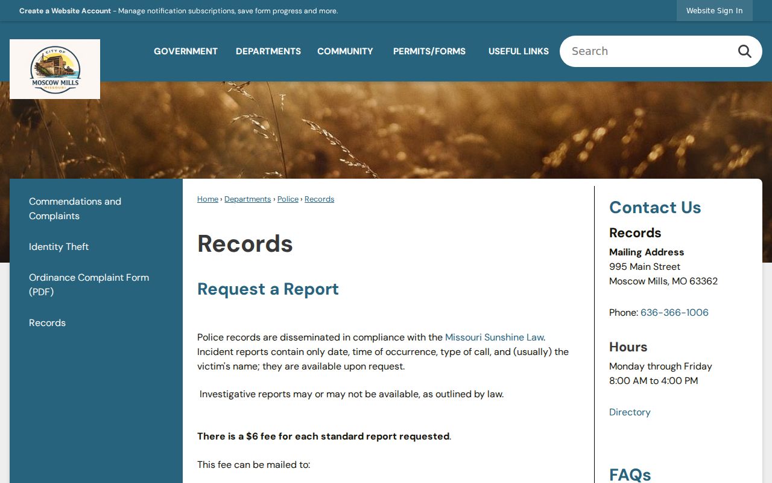Screen dimensions: 772x483
Task: Click the $6 fee bold notice text
Action: coord(323,437)
